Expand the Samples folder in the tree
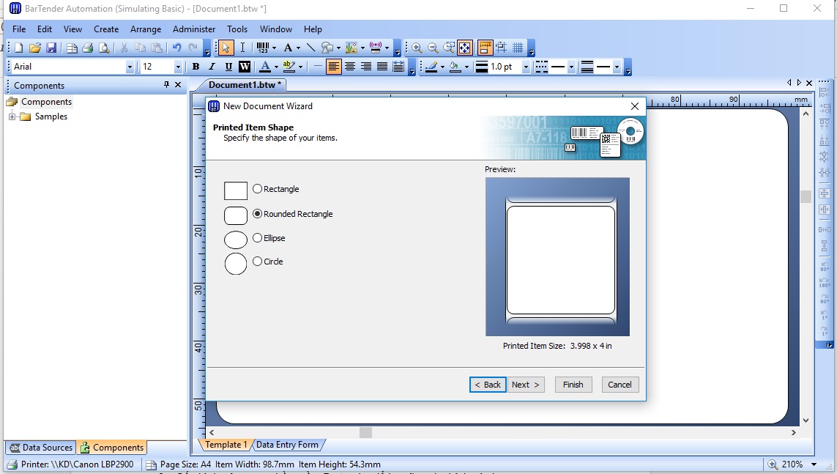Image resolution: width=837 pixels, height=474 pixels. click(12, 116)
